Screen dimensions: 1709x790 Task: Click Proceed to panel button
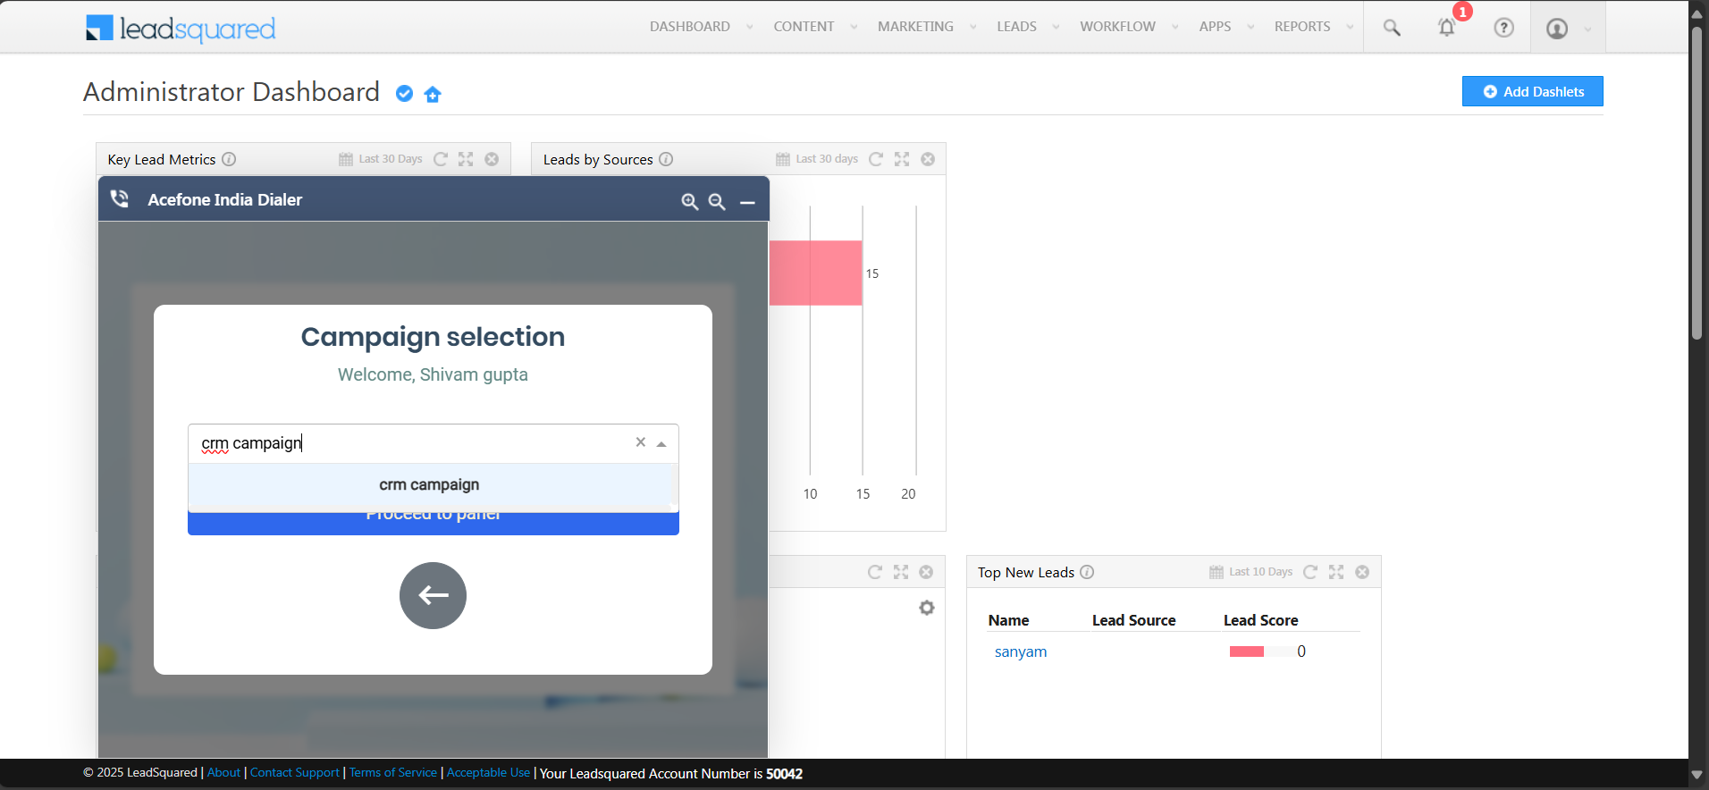point(433,524)
